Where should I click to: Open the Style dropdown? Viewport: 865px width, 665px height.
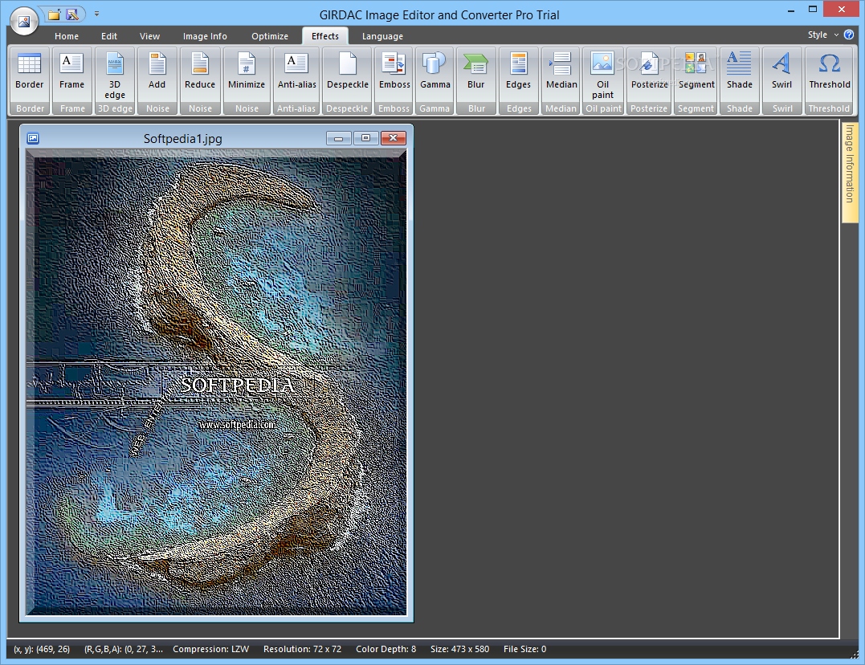(x=822, y=35)
